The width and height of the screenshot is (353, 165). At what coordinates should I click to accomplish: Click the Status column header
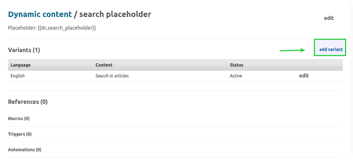(236, 65)
